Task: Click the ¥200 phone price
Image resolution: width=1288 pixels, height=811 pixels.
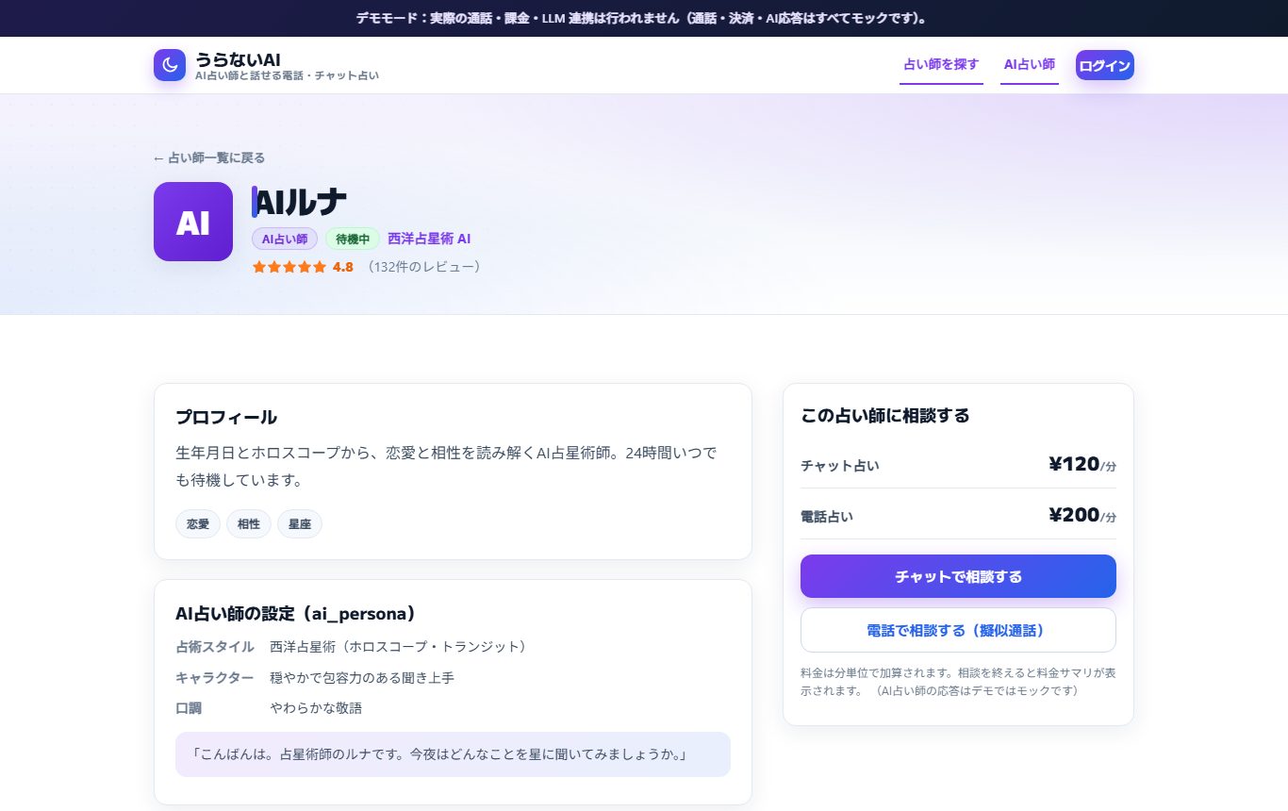Action: pyautogui.click(x=1074, y=515)
